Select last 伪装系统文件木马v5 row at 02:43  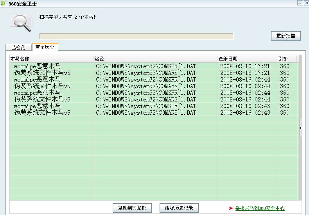(154, 113)
